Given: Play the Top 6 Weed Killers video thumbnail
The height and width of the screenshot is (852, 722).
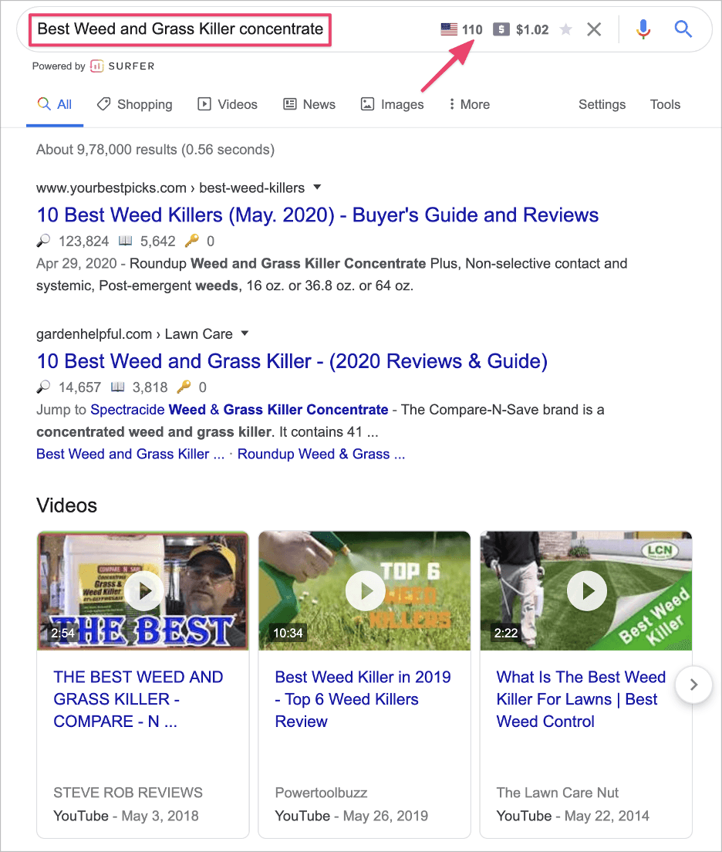Looking at the screenshot, I should (365, 590).
